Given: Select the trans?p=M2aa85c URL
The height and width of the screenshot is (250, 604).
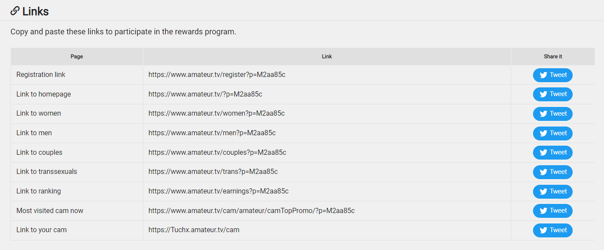Looking at the screenshot, I should tap(213, 172).
